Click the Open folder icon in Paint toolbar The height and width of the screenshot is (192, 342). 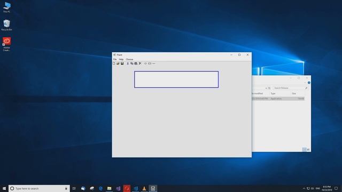point(118,63)
